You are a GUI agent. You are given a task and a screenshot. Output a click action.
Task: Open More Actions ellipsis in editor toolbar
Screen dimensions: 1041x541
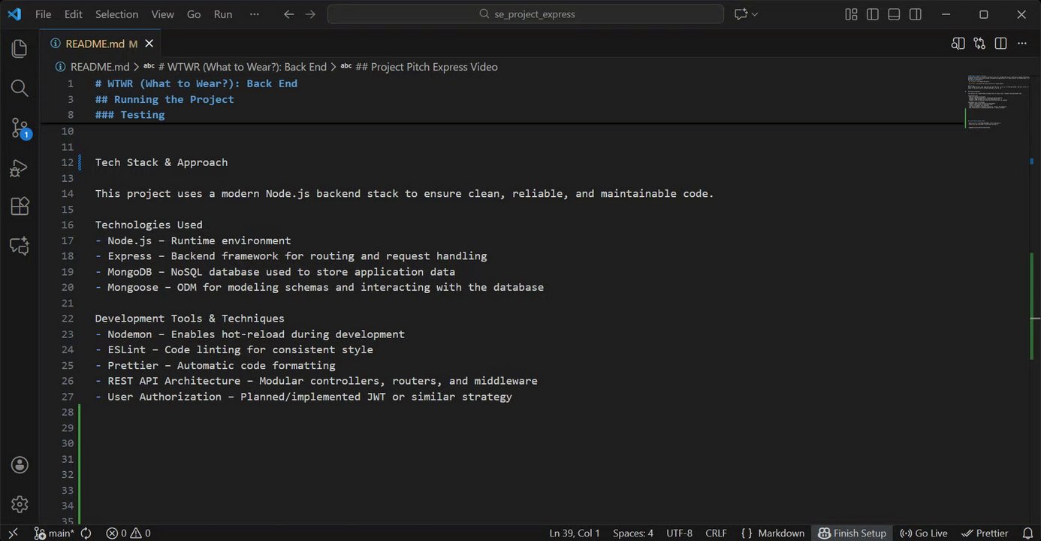point(1022,44)
